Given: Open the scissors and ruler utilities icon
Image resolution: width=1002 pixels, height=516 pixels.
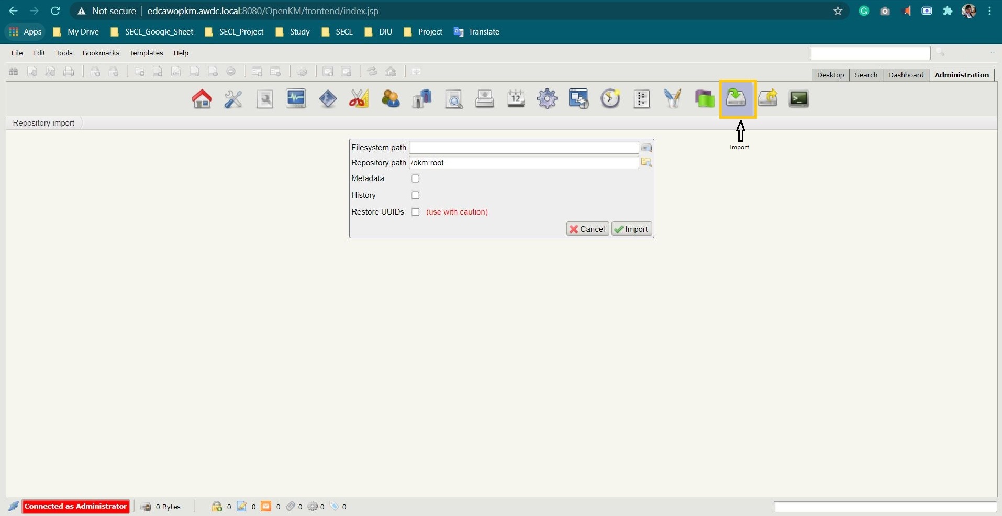Looking at the screenshot, I should (x=359, y=99).
